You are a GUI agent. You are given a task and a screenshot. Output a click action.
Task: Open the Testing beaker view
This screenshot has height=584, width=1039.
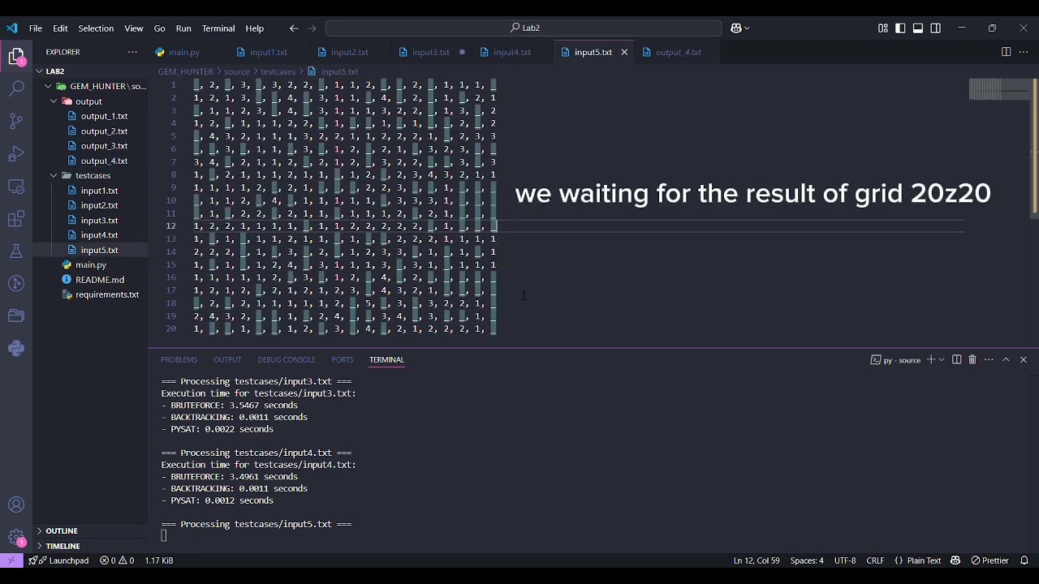16,251
